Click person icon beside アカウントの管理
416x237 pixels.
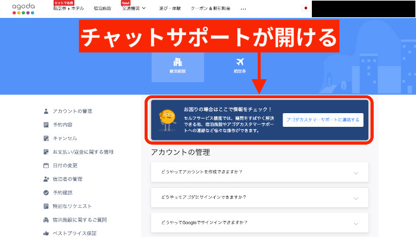tap(46, 111)
